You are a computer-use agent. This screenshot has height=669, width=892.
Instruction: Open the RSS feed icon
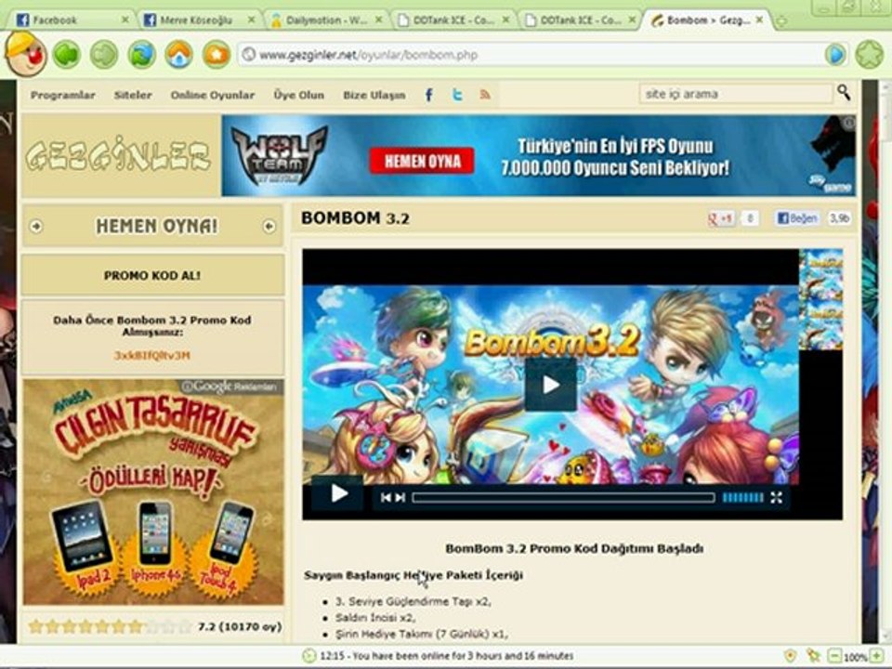485,95
